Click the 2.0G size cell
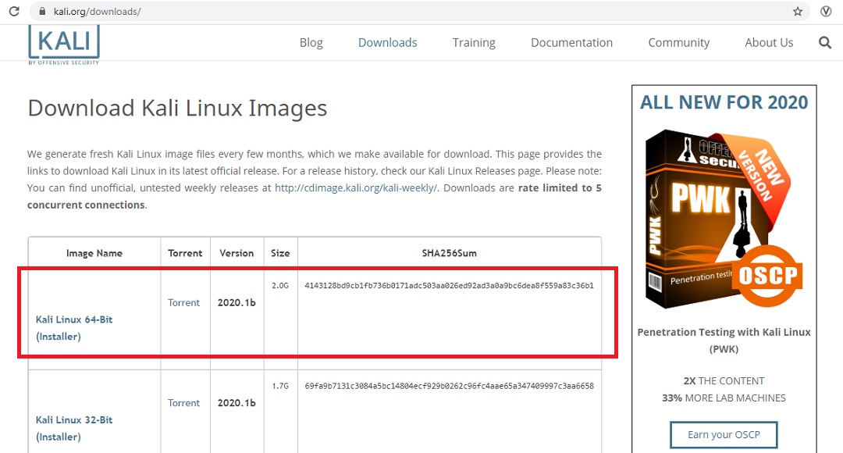Viewport: 843px width, 453px height. [x=280, y=285]
